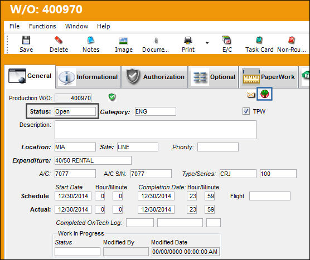The height and width of the screenshot is (260, 310).
Task: Open the Window menu
Action: coord(77,26)
